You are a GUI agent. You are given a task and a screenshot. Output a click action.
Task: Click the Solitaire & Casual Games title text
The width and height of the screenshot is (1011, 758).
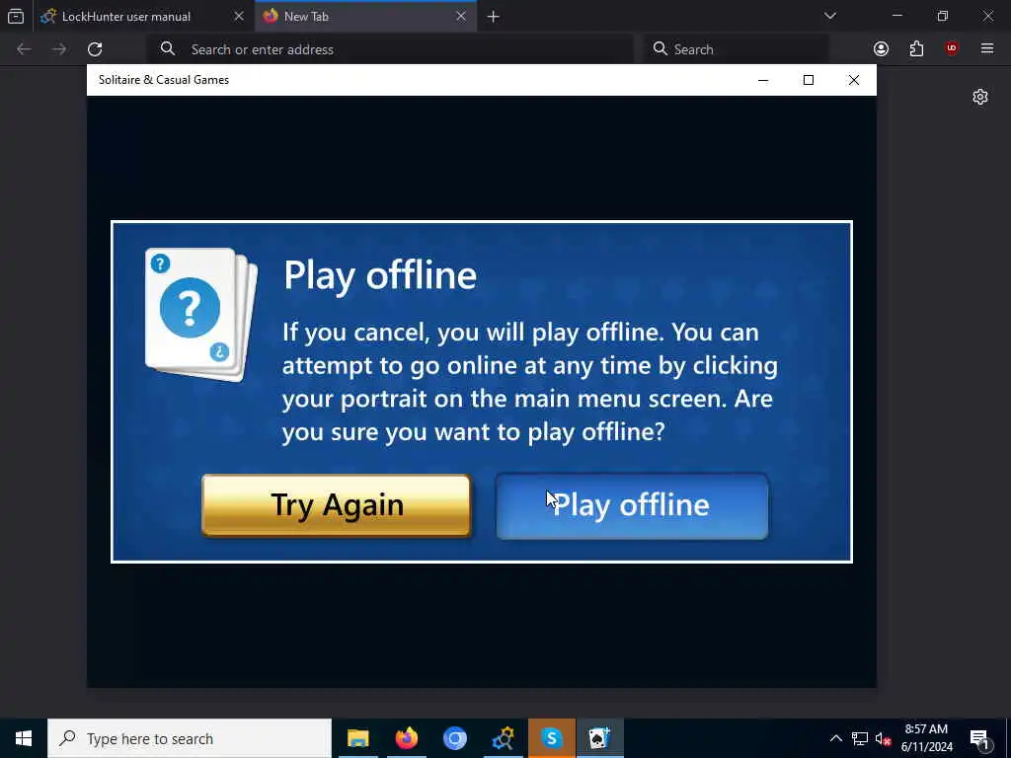click(x=164, y=80)
